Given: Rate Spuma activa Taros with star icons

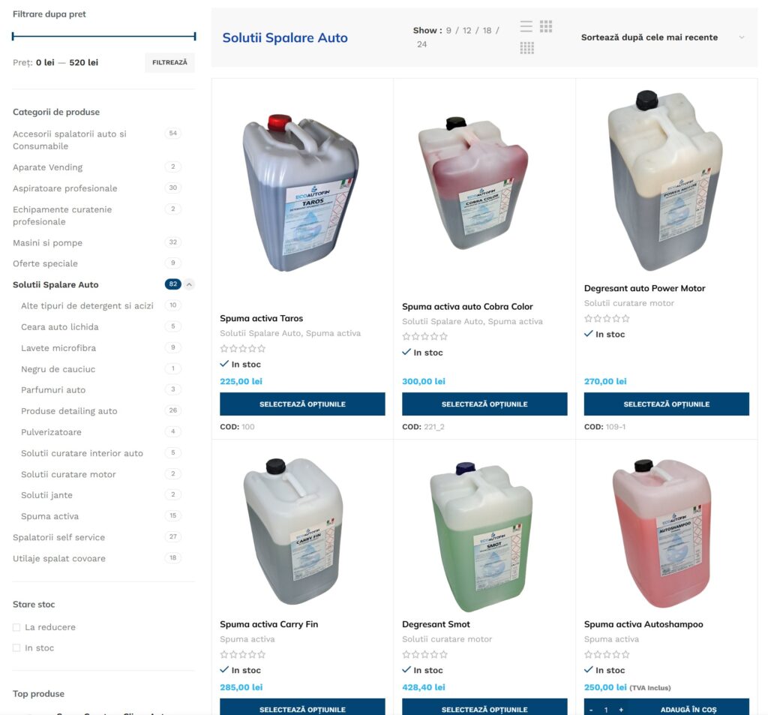Looking at the screenshot, I should pyautogui.click(x=243, y=348).
